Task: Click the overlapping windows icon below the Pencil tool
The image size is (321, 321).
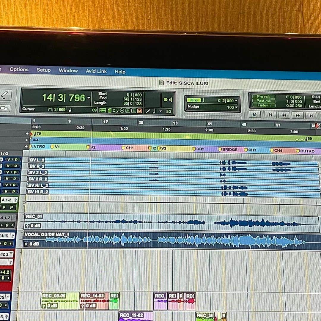Action: click(4, 108)
